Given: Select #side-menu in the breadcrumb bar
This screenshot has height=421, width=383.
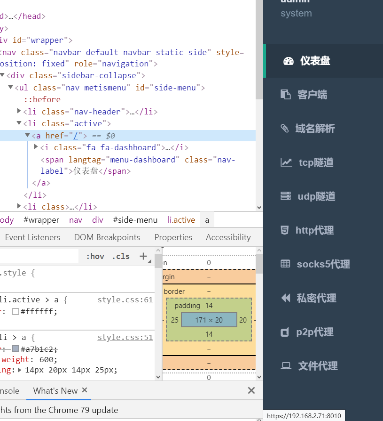Looking at the screenshot, I should pos(135,219).
